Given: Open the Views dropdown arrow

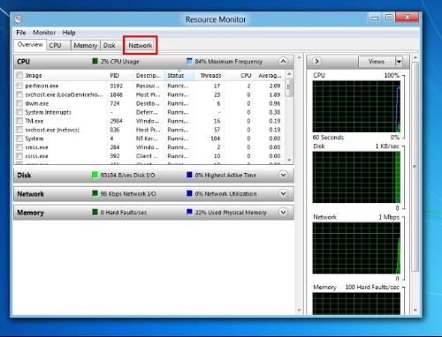Looking at the screenshot, I should click(x=399, y=62).
